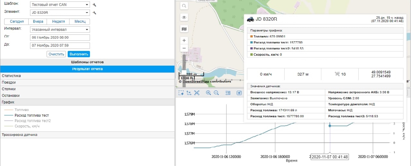
Task: Open the Шаблон template dropdown
Action: click(x=60, y=5)
